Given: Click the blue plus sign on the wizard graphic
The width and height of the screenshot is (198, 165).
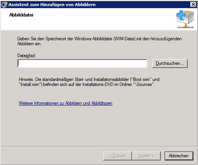Looking at the screenshot, I should tap(181, 15).
